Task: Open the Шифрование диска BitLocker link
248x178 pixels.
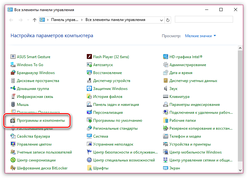Action: (x=42, y=168)
